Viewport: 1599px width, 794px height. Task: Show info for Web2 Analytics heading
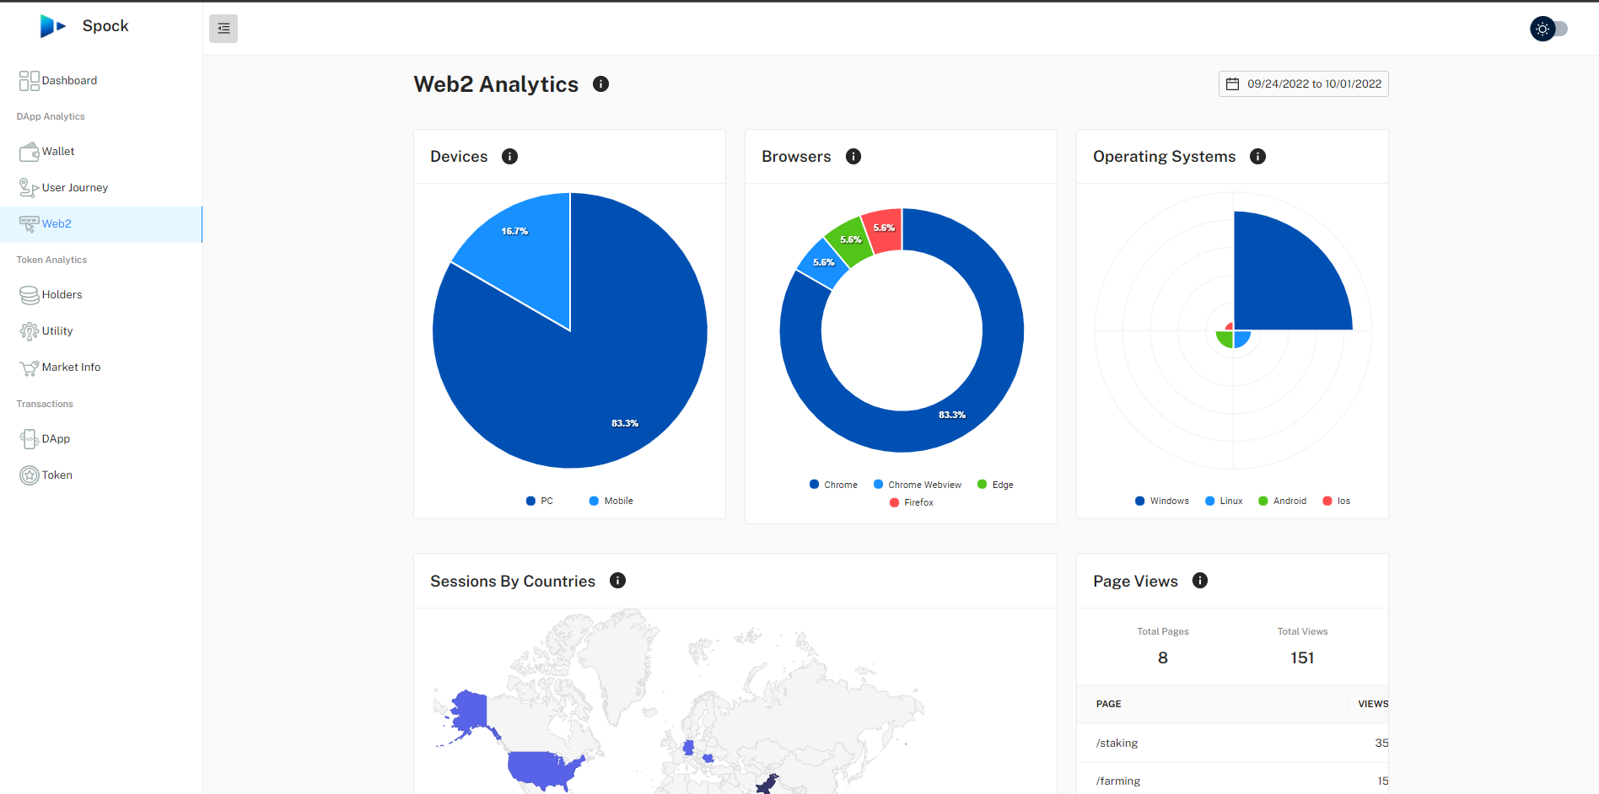tap(600, 84)
